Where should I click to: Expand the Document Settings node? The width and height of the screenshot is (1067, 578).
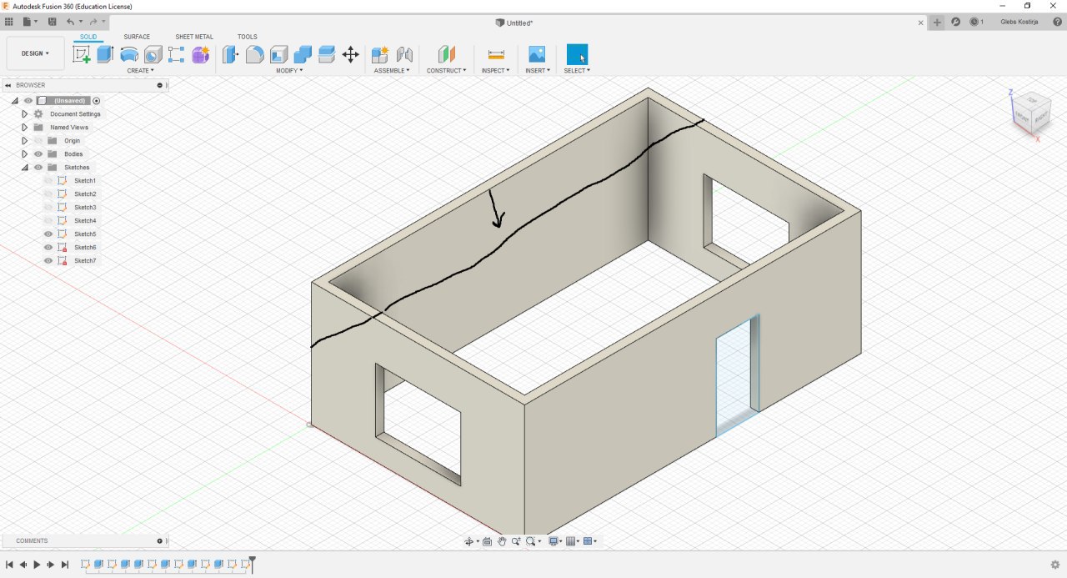[25, 113]
